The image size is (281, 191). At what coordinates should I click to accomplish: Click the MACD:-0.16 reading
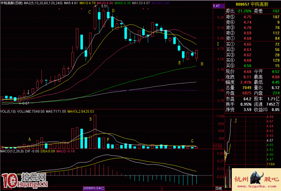[x=65, y=151]
